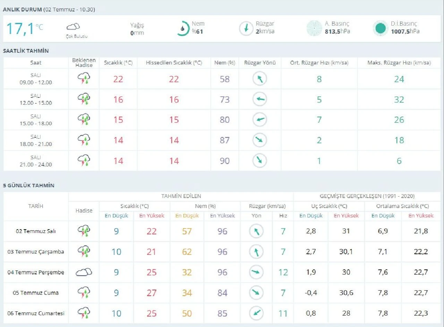Image resolution: width=444 pixels, height=327 pixels.
Task: Click wind direction icon for 06 Temmuz Cumartesi
Action: (256, 313)
